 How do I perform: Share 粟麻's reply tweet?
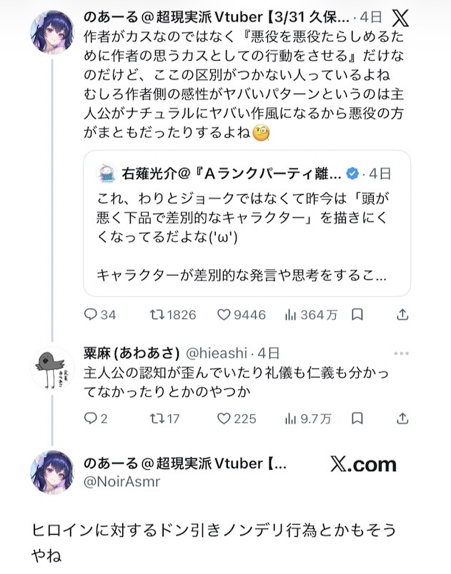pos(402,418)
